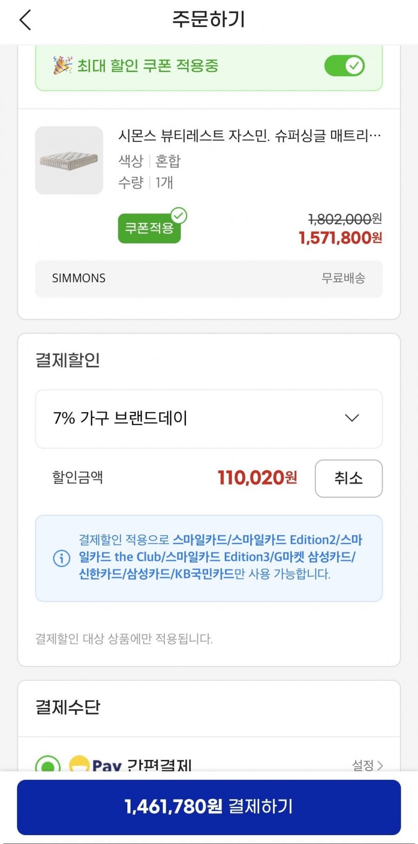Click the info icon in blue notice
The image size is (418, 844).
62,558
